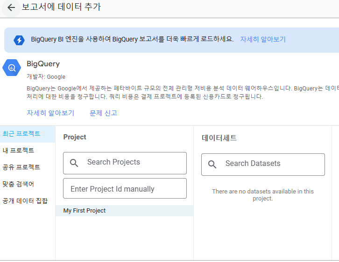
Task: Select the 공유 프로젝트 tab
Action: click(x=28, y=167)
